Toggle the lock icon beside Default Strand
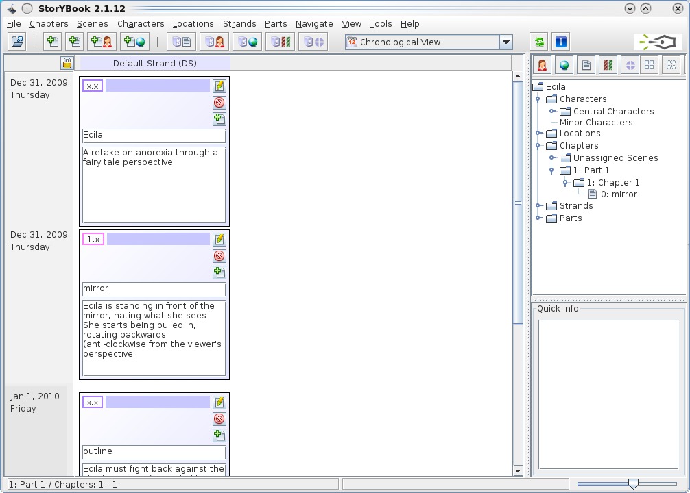 (x=67, y=63)
